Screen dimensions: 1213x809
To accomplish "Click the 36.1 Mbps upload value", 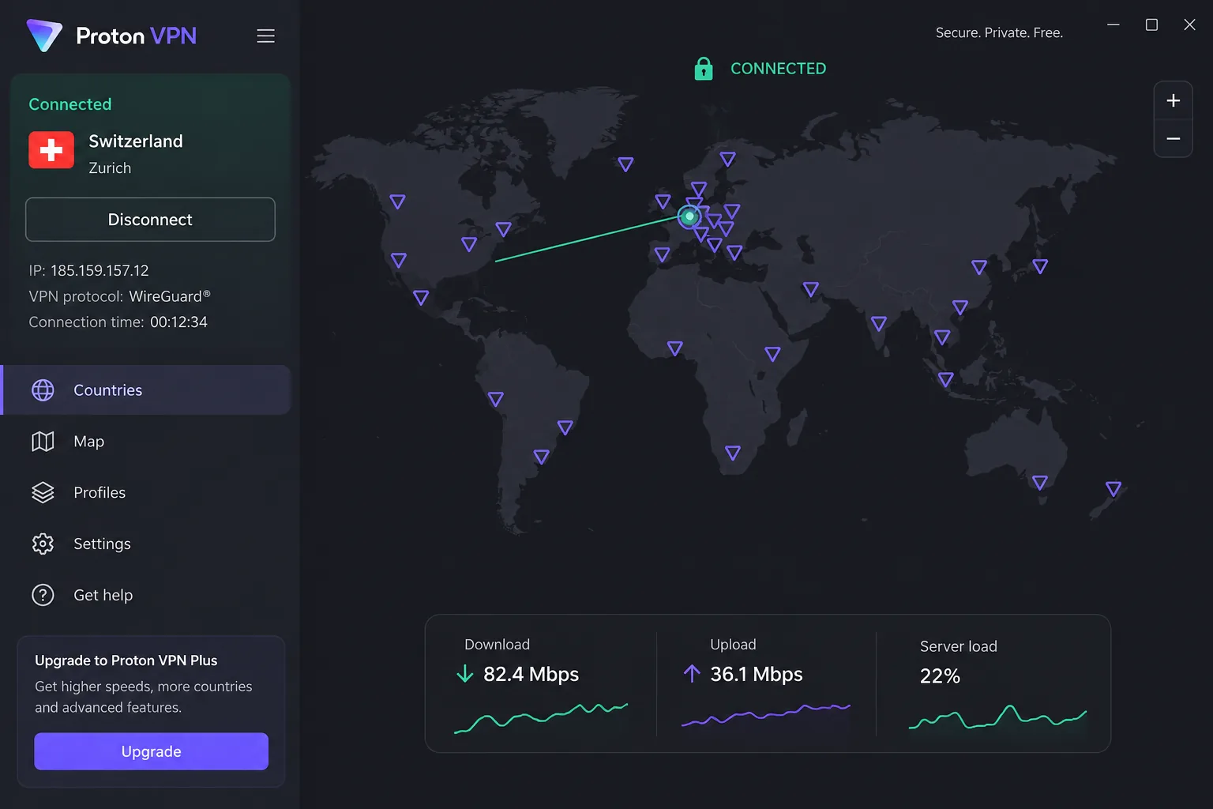I will coord(757,674).
